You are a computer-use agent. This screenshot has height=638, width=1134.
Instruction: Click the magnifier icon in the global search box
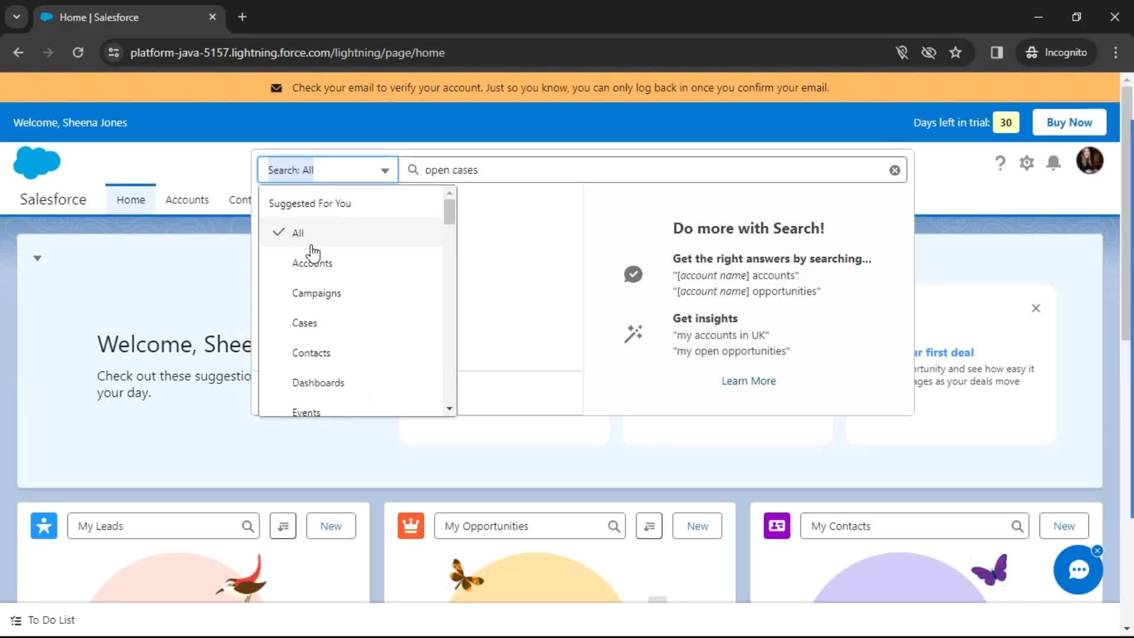413,170
